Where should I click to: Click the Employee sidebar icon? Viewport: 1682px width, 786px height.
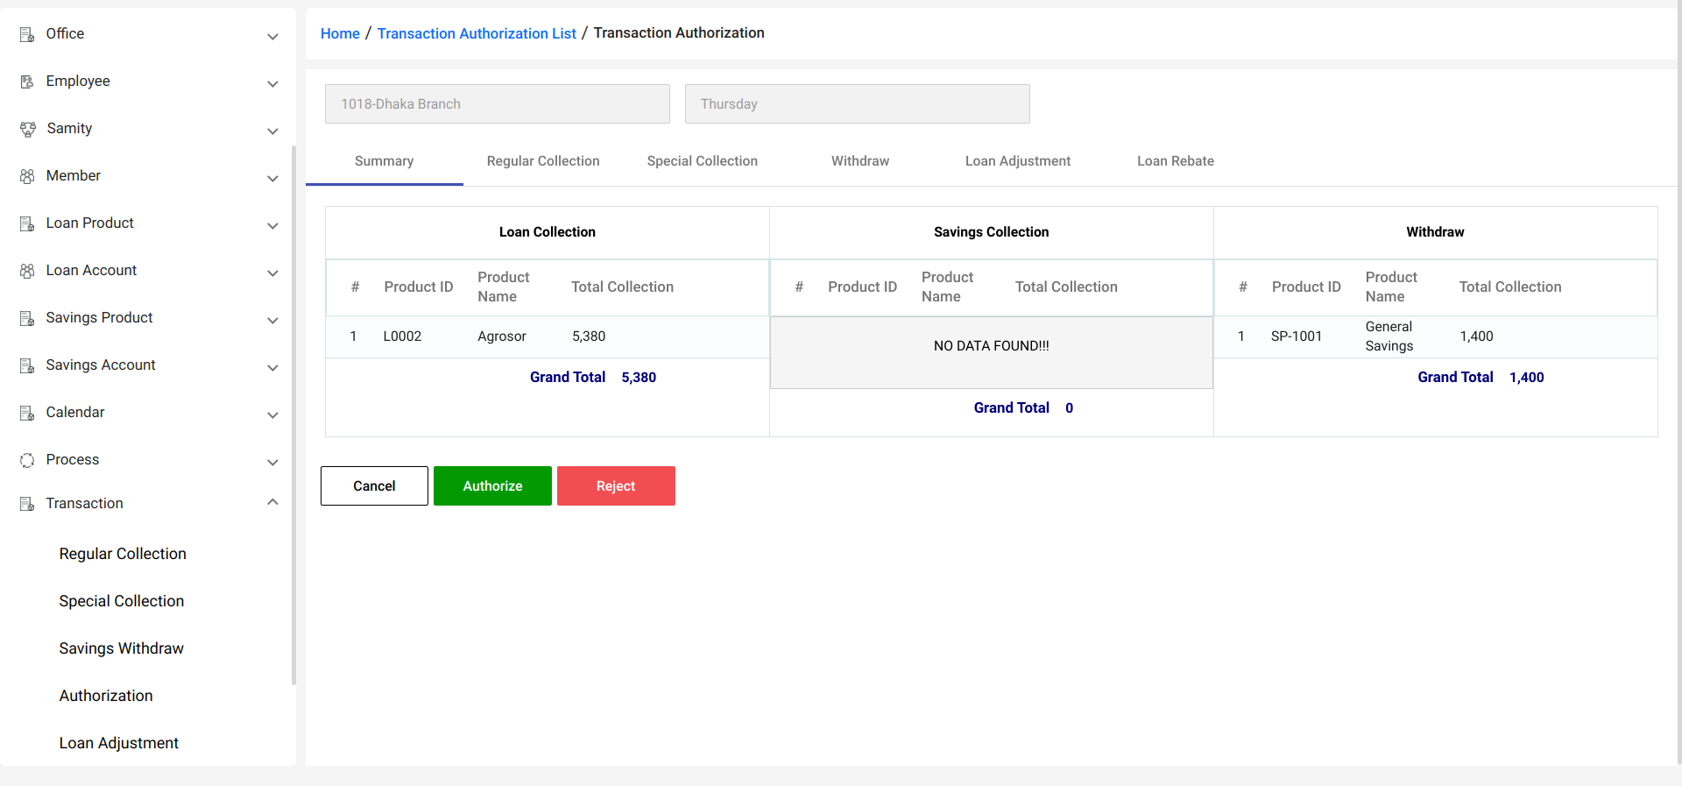point(27,81)
